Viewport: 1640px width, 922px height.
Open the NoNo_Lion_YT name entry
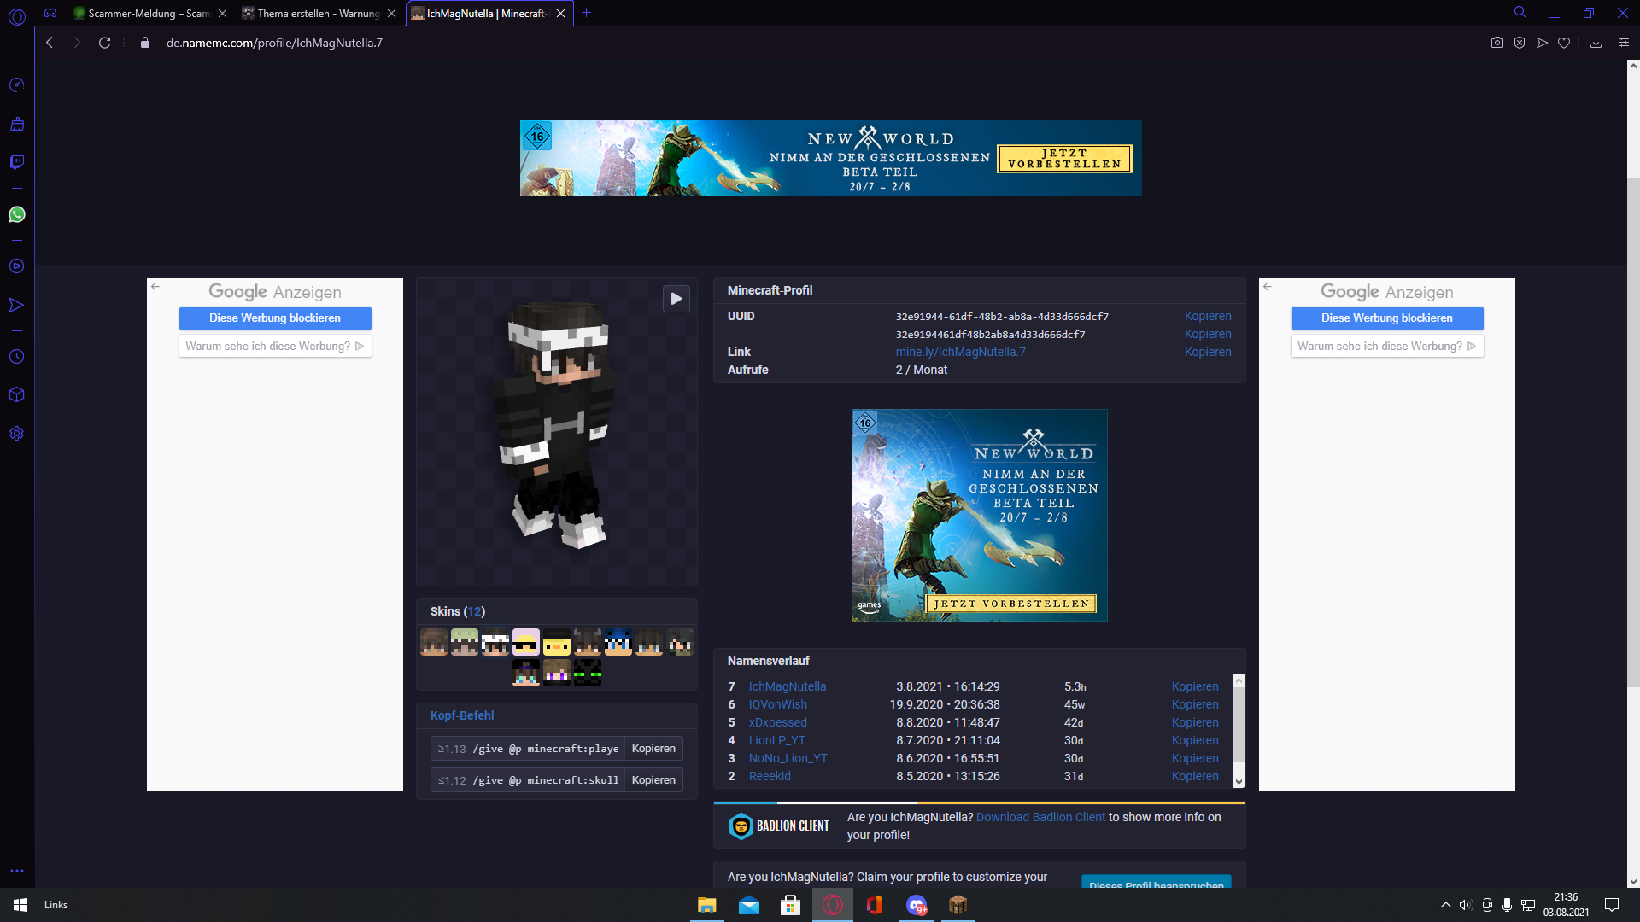tap(788, 758)
